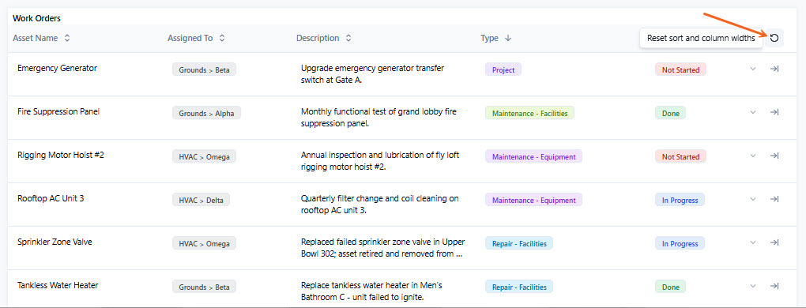The width and height of the screenshot is (806, 308).
Task: Click Done status of Fire Suppression Panel
Action: (x=670, y=114)
